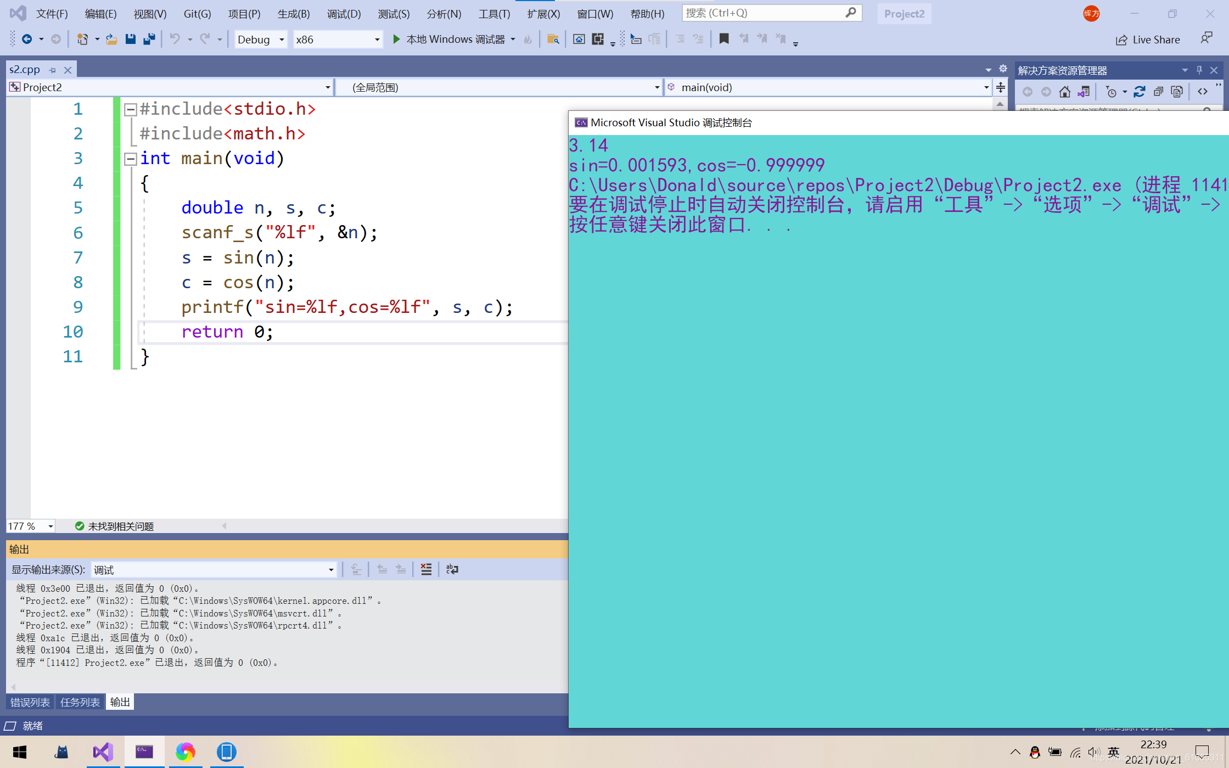Toggle the bookmark icon in the toolbar
1229x768 pixels.
[x=724, y=39]
